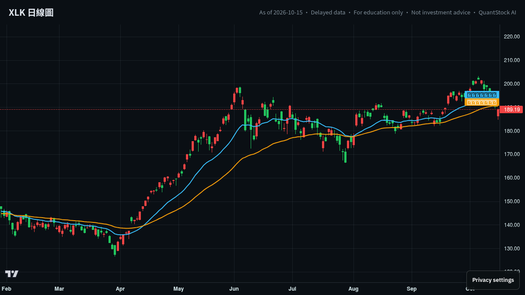Select the blue moving-average label tag
Screen dimensions: 525x295
pyautogui.click(x=482, y=94)
